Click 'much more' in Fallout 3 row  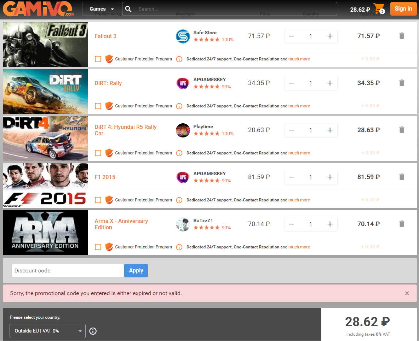(x=299, y=59)
